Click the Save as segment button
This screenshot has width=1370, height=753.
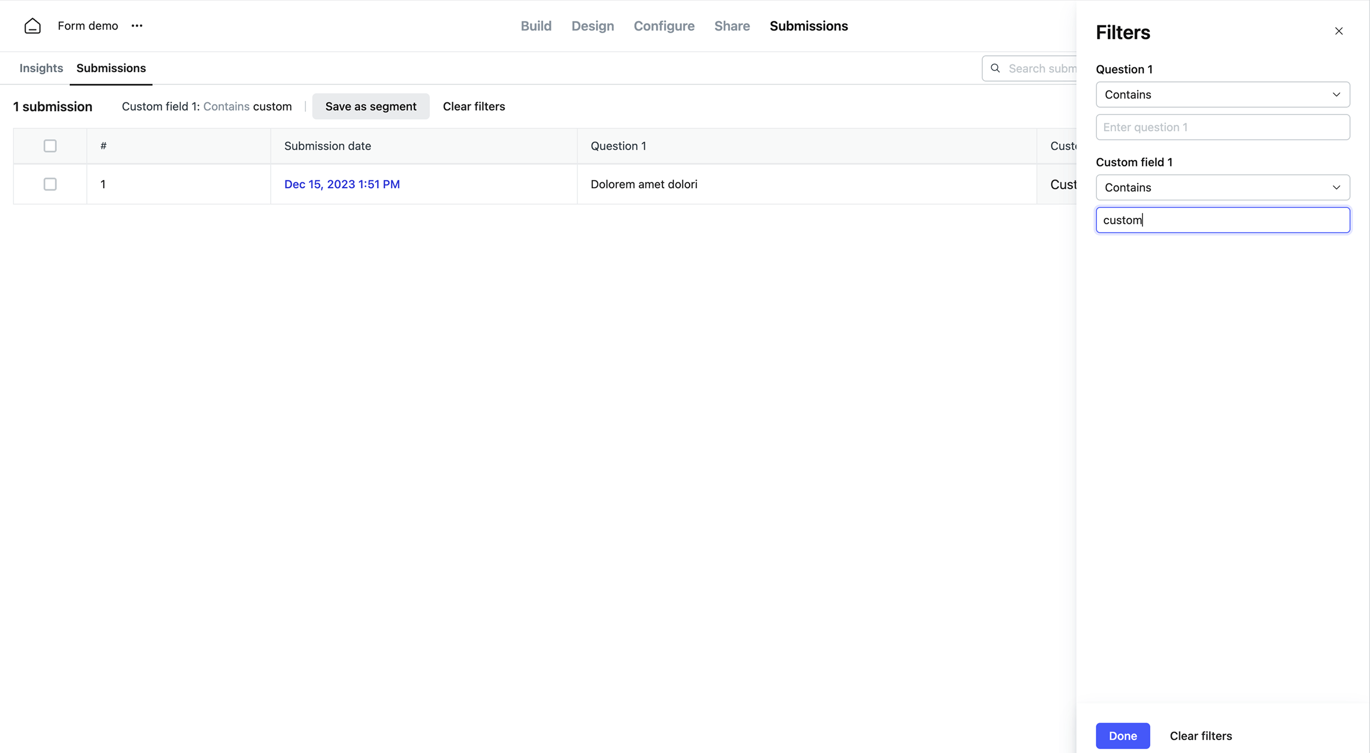[x=371, y=106]
